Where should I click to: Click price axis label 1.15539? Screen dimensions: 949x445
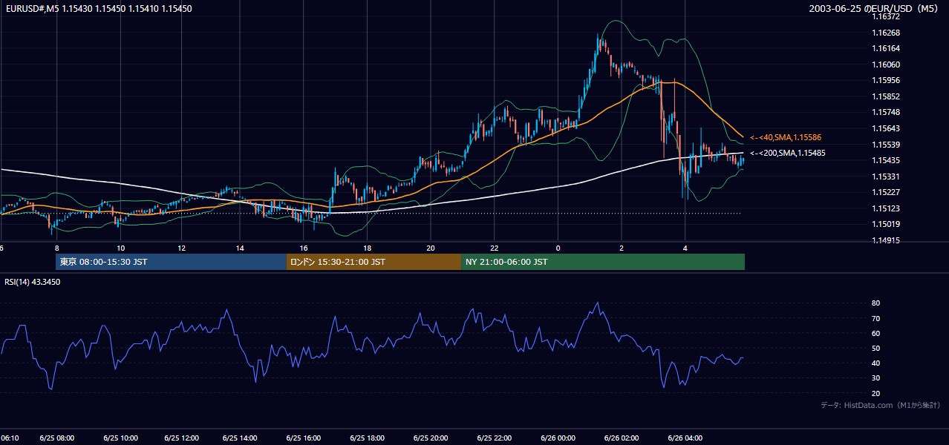[x=887, y=145]
